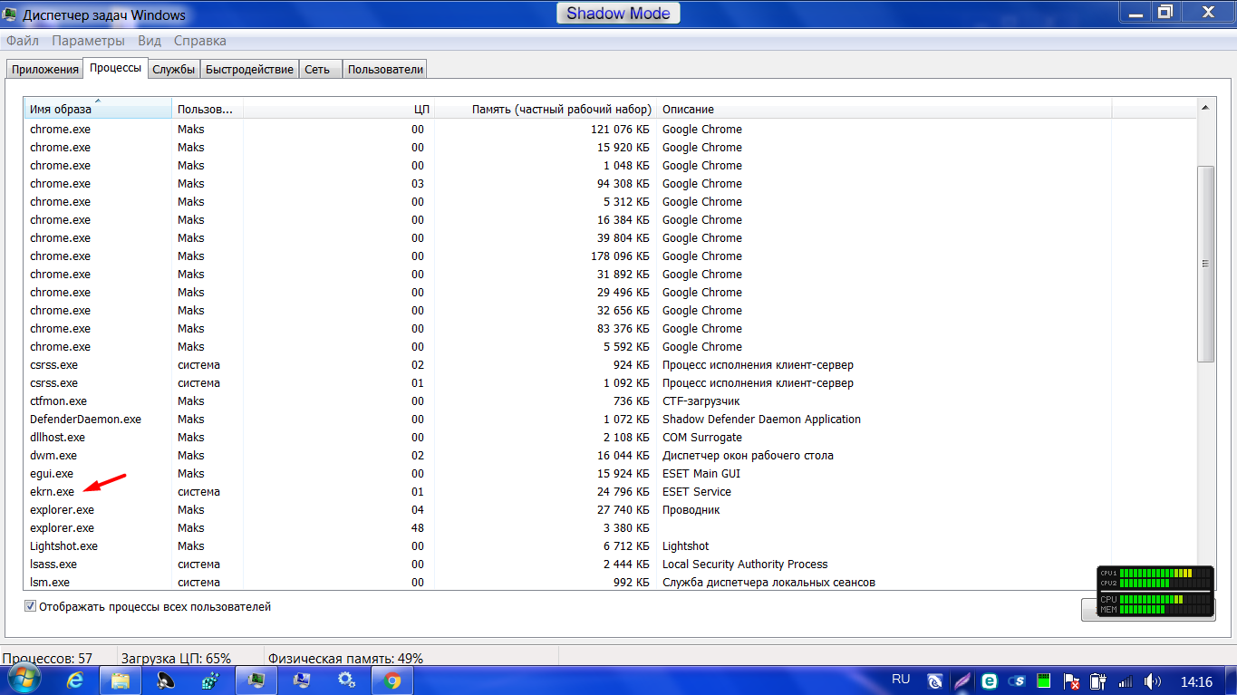
Task: Open the file explorer taskbar icon
Action: [121, 681]
